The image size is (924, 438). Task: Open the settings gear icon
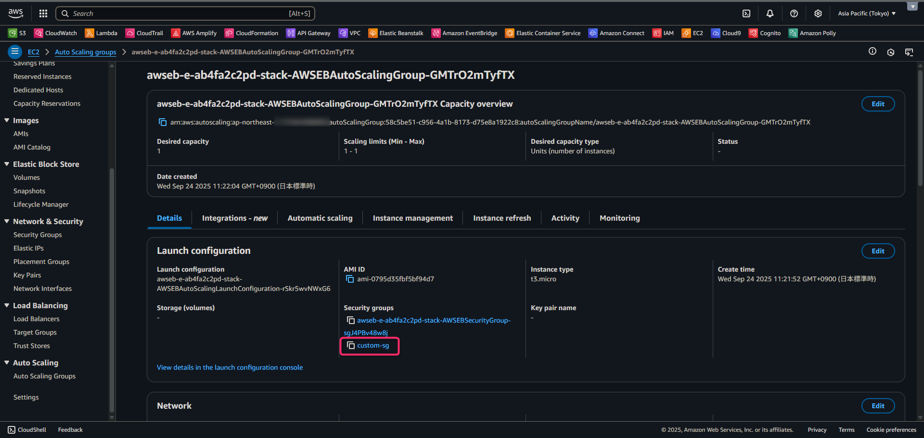818,13
